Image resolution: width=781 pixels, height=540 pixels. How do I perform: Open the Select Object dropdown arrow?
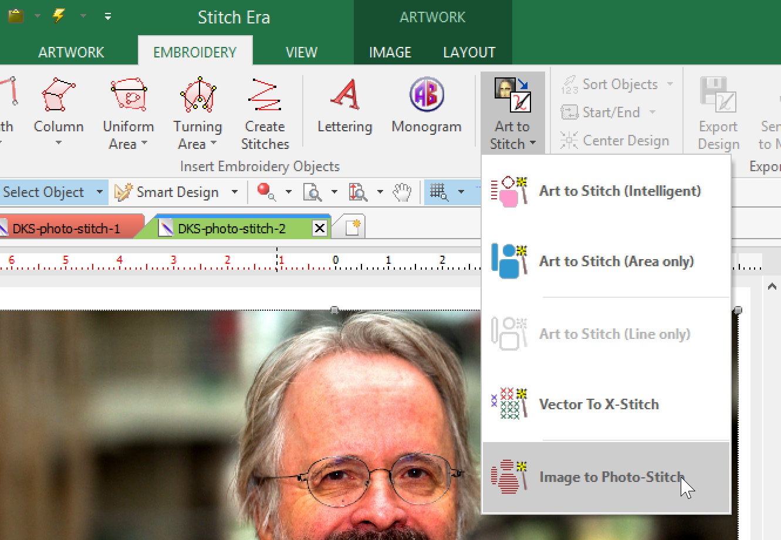(99, 192)
